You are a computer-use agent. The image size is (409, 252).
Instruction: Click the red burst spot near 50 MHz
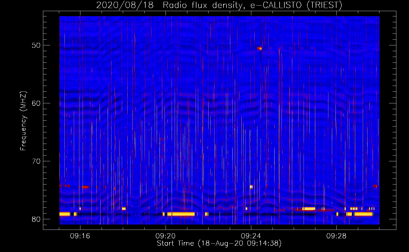(260, 48)
